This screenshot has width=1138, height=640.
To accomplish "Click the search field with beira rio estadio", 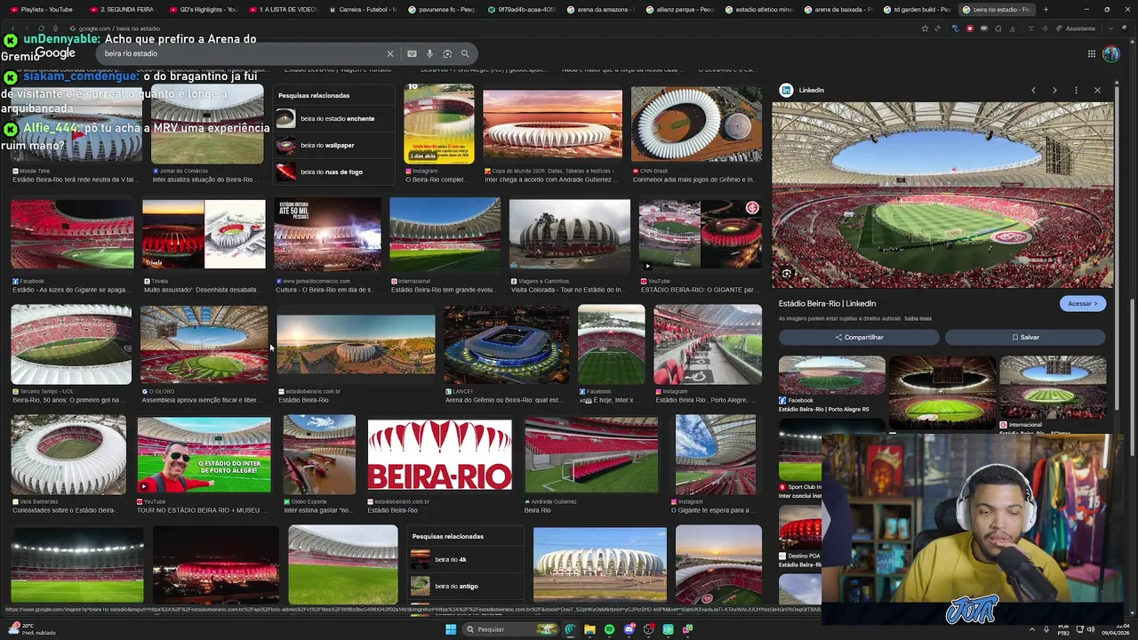I will point(240,53).
